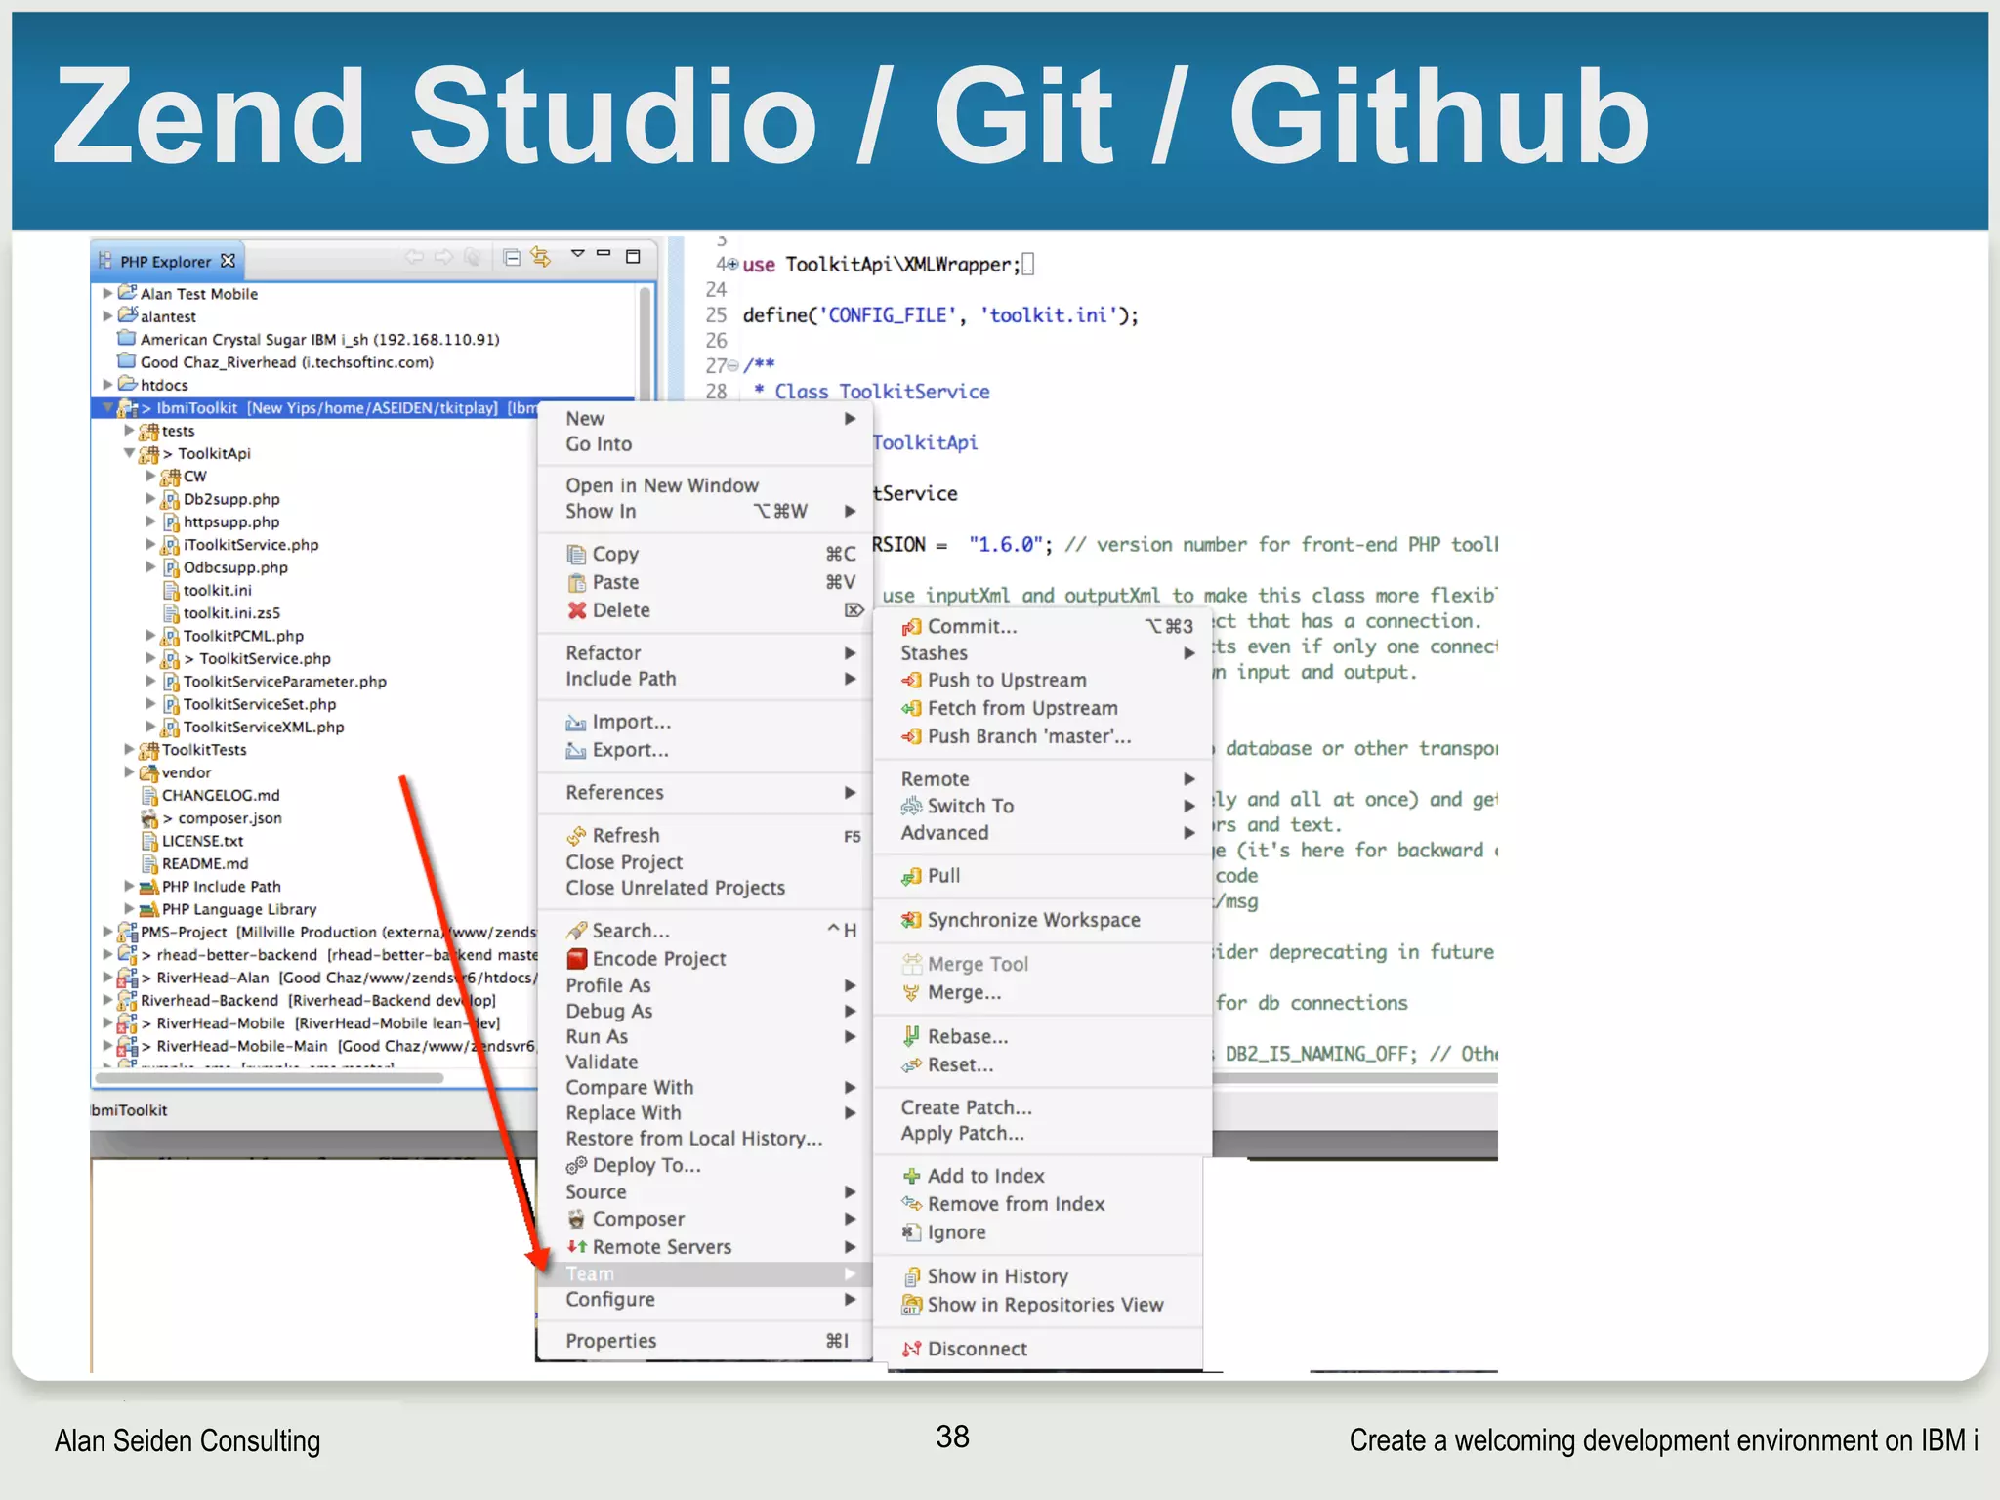The image size is (2000, 1500).
Task: Expand the ToolkitTests folder
Action: click(x=129, y=749)
